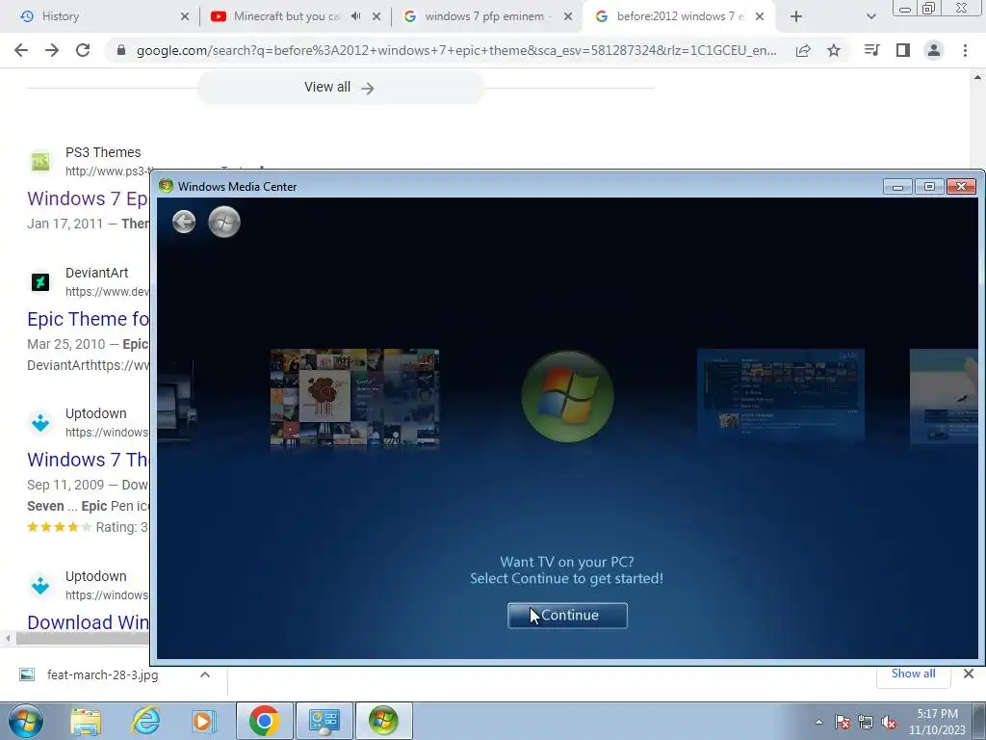Image resolution: width=986 pixels, height=740 pixels.
Task: Open the Epic Theme fo... DeviantArt result
Action: click(x=88, y=319)
